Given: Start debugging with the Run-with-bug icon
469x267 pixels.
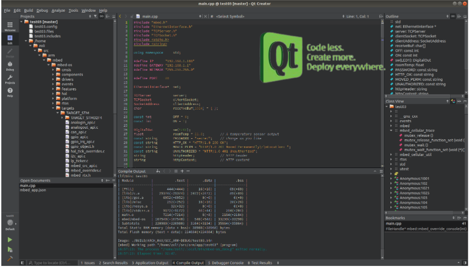Looking at the screenshot, I should [10, 249].
